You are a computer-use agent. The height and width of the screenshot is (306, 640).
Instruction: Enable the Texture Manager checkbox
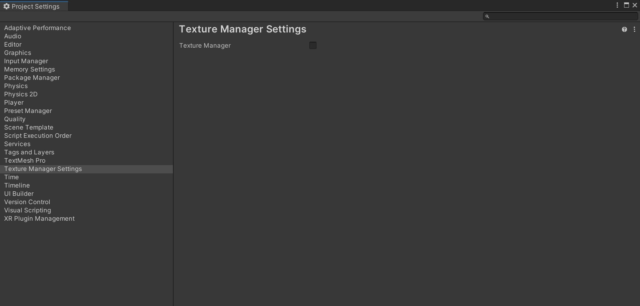click(313, 45)
